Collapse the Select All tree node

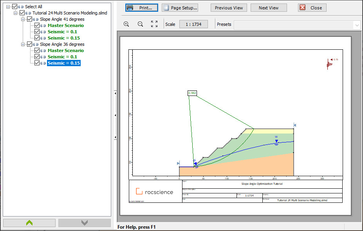pyautogui.click(x=8, y=7)
